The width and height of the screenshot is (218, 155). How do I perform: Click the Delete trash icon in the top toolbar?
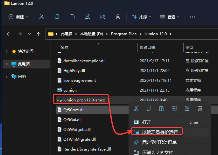tap(118, 17)
